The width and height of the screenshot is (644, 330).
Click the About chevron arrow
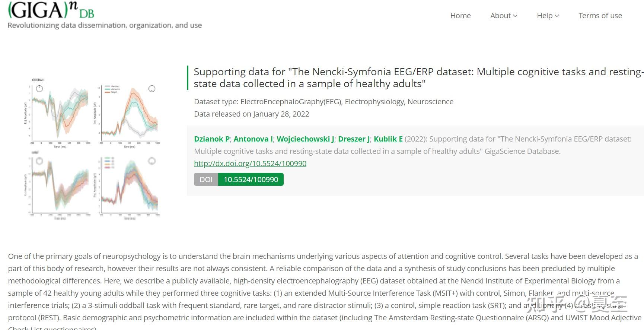tap(515, 16)
